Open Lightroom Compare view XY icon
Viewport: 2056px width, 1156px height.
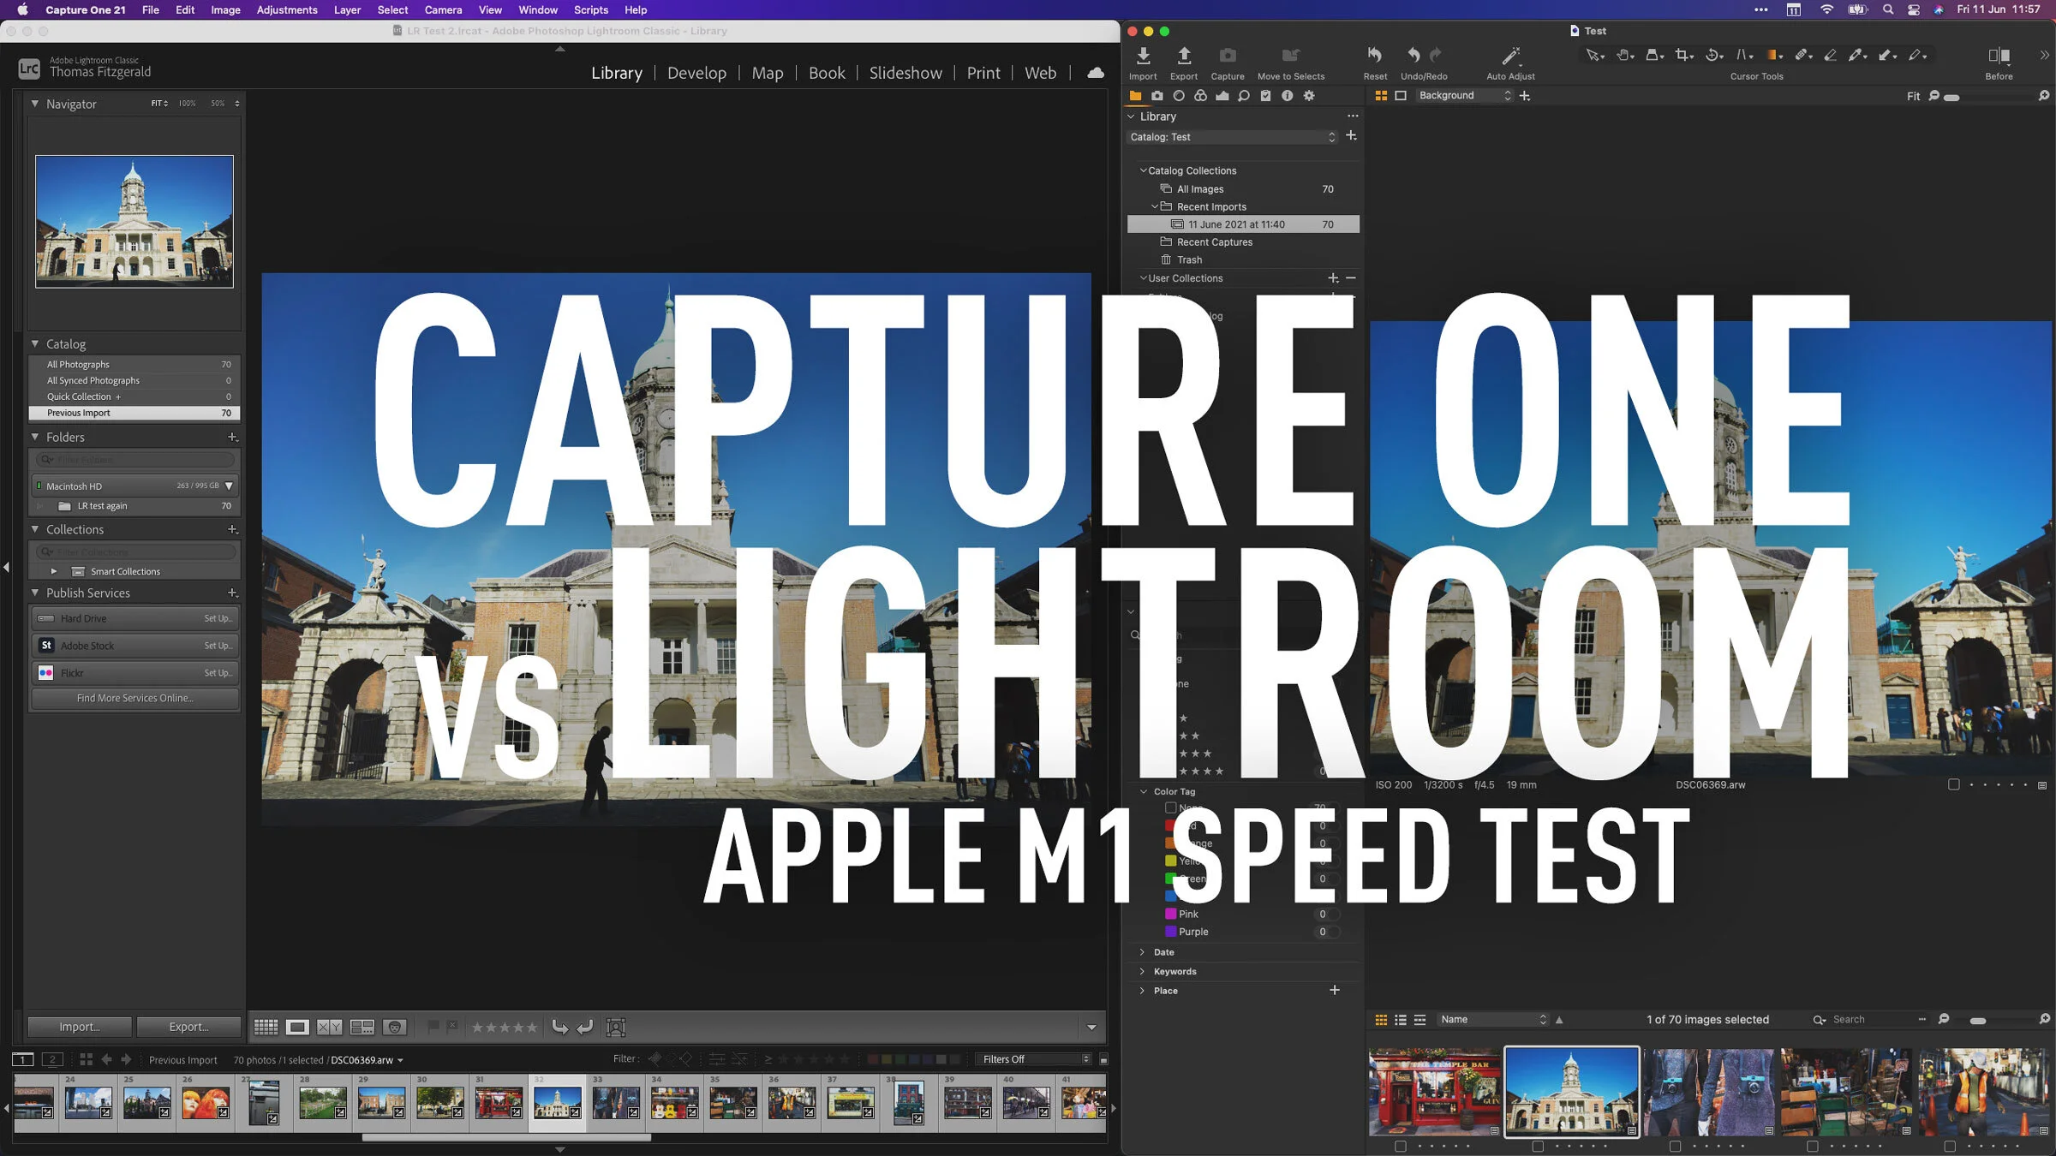(329, 1027)
